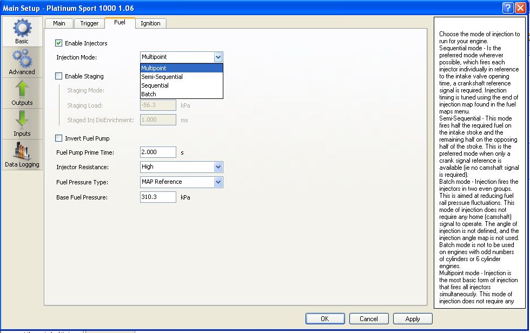530x333 pixels.
Task: Open Fuel Pressure Type dropdown
Action: click(218, 182)
